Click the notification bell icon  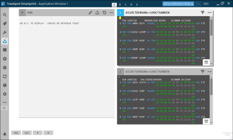(x=5, y=134)
